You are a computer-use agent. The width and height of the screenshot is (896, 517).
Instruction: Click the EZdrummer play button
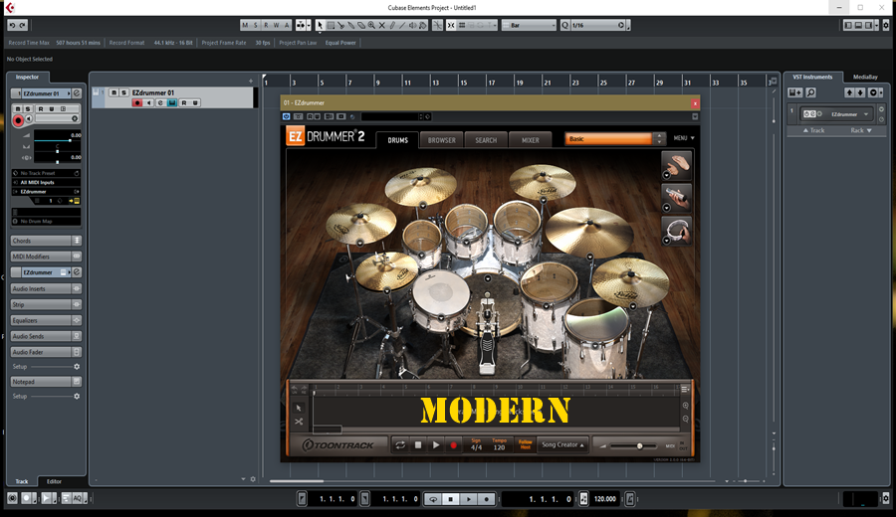click(x=435, y=445)
